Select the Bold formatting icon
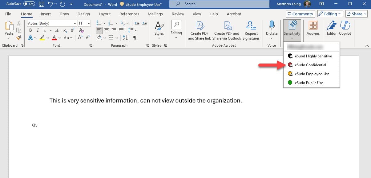 (30, 30)
